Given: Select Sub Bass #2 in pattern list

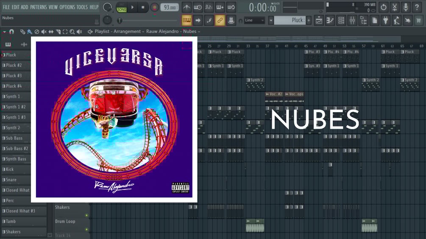Looking at the screenshot, I should 16,148.
